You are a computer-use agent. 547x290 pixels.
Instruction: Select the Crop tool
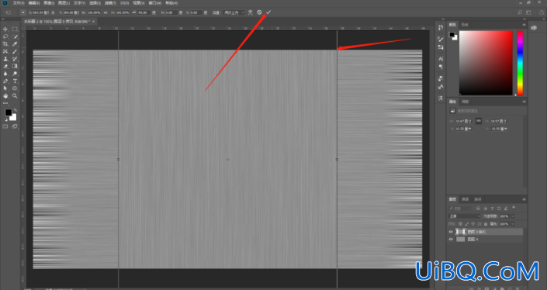click(x=5, y=44)
